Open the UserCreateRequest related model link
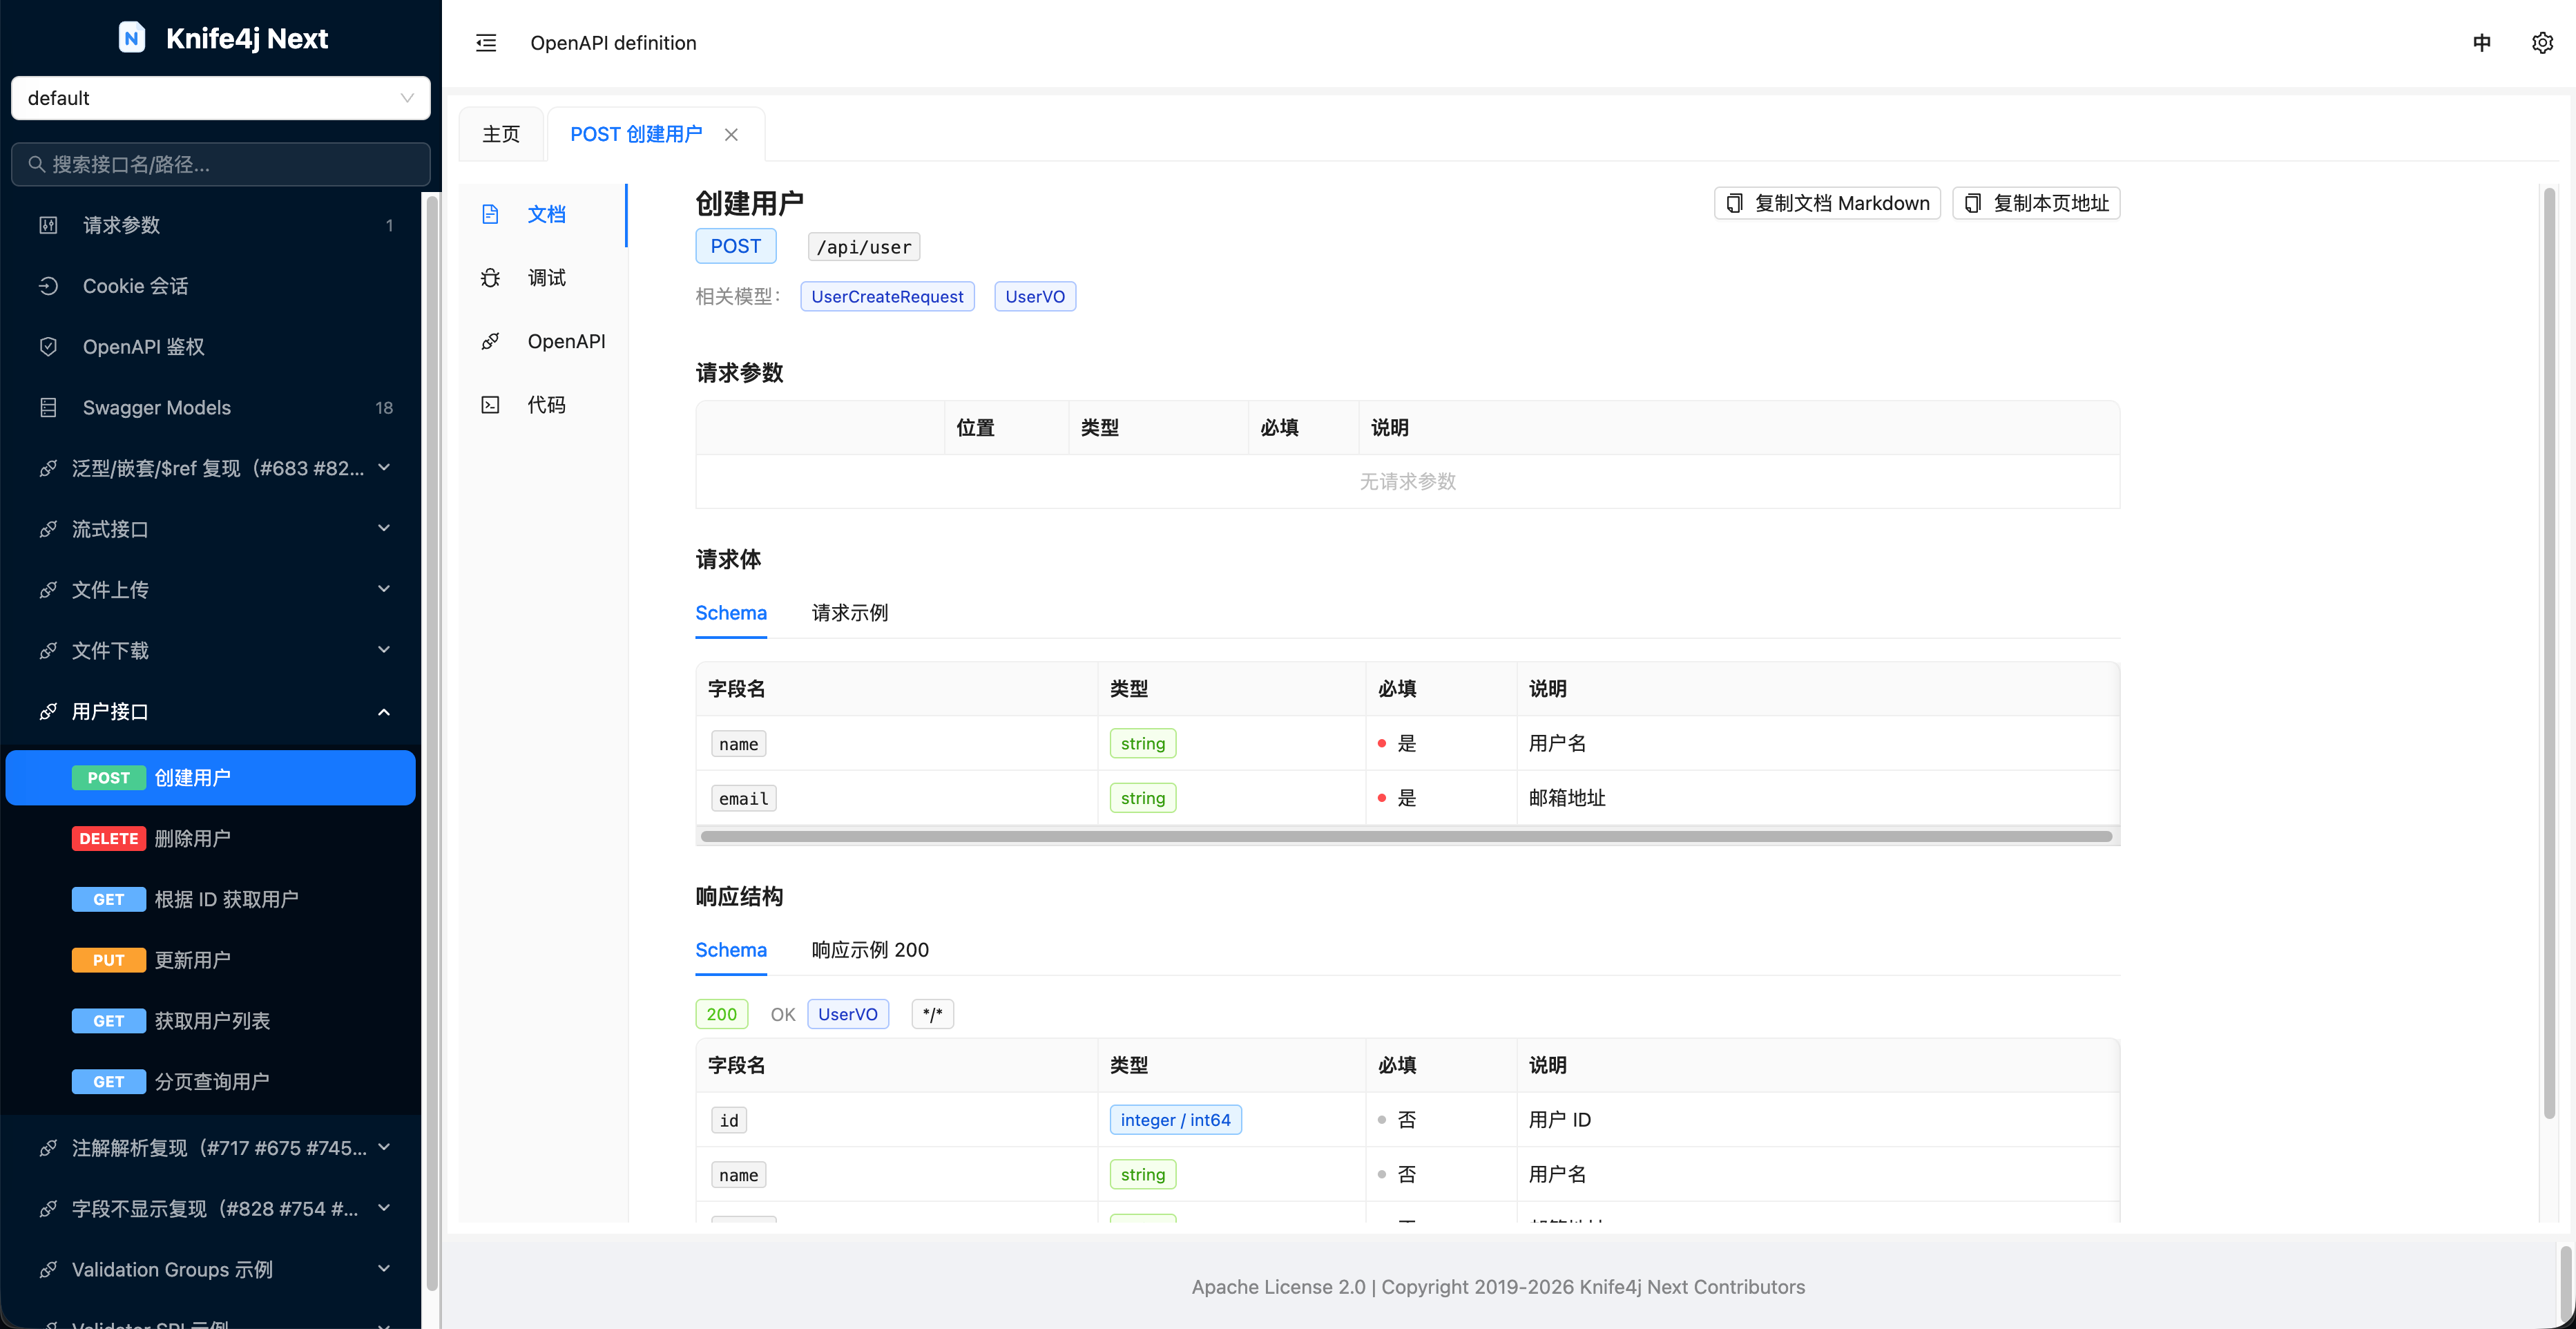Screen dimensions: 2576x1329 tap(887, 297)
